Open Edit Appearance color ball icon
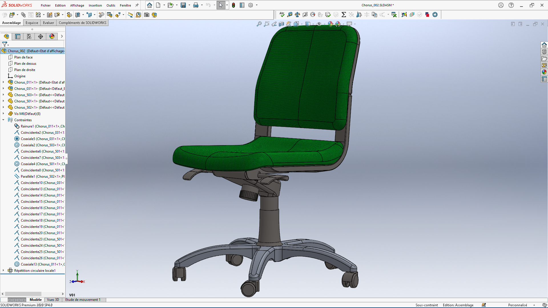The height and width of the screenshot is (308, 548). 331,24
